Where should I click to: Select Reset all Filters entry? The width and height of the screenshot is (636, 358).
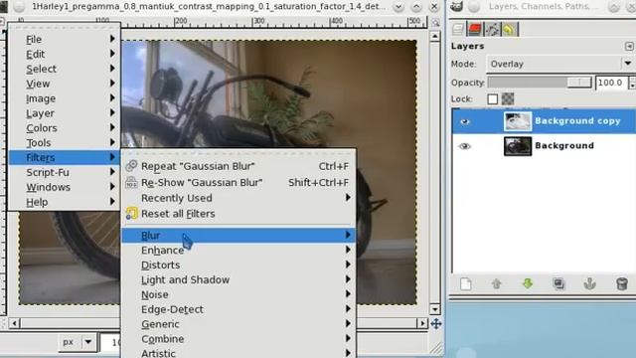(x=238, y=214)
